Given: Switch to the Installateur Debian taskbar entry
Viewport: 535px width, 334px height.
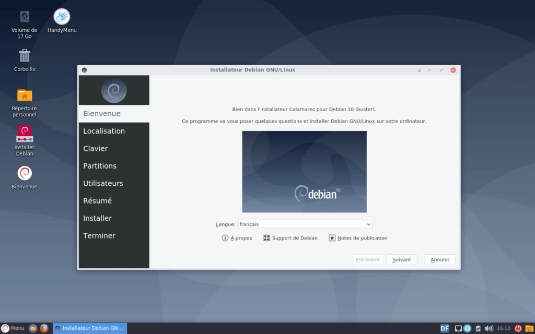Looking at the screenshot, I should 89,328.
